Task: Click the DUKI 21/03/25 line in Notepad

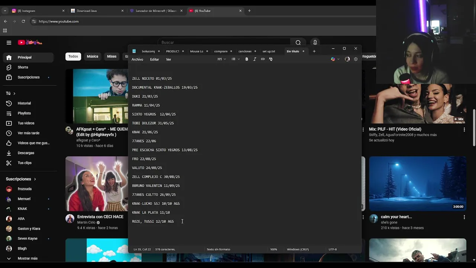Action: [x=145, y=96]
